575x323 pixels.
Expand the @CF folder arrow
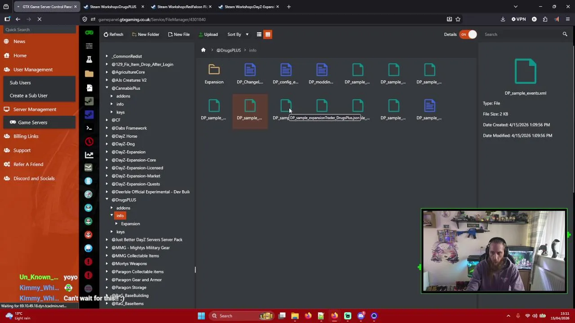click(x=107, y=120)
